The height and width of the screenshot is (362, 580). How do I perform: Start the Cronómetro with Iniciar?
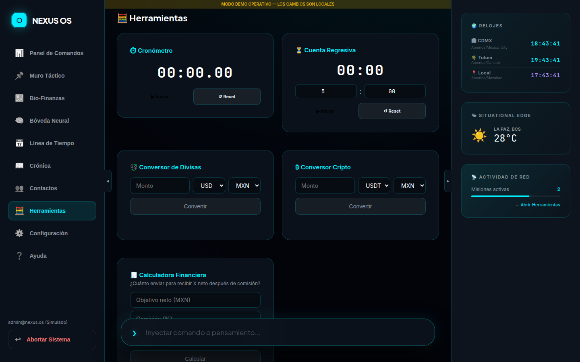(x=160, y=97)
